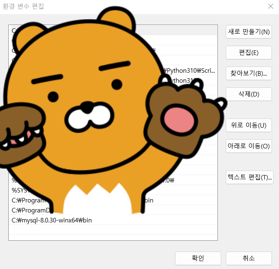Close the 환경 변수 편집 dialog
279x269 pixels.
click(x=271, y=6)
